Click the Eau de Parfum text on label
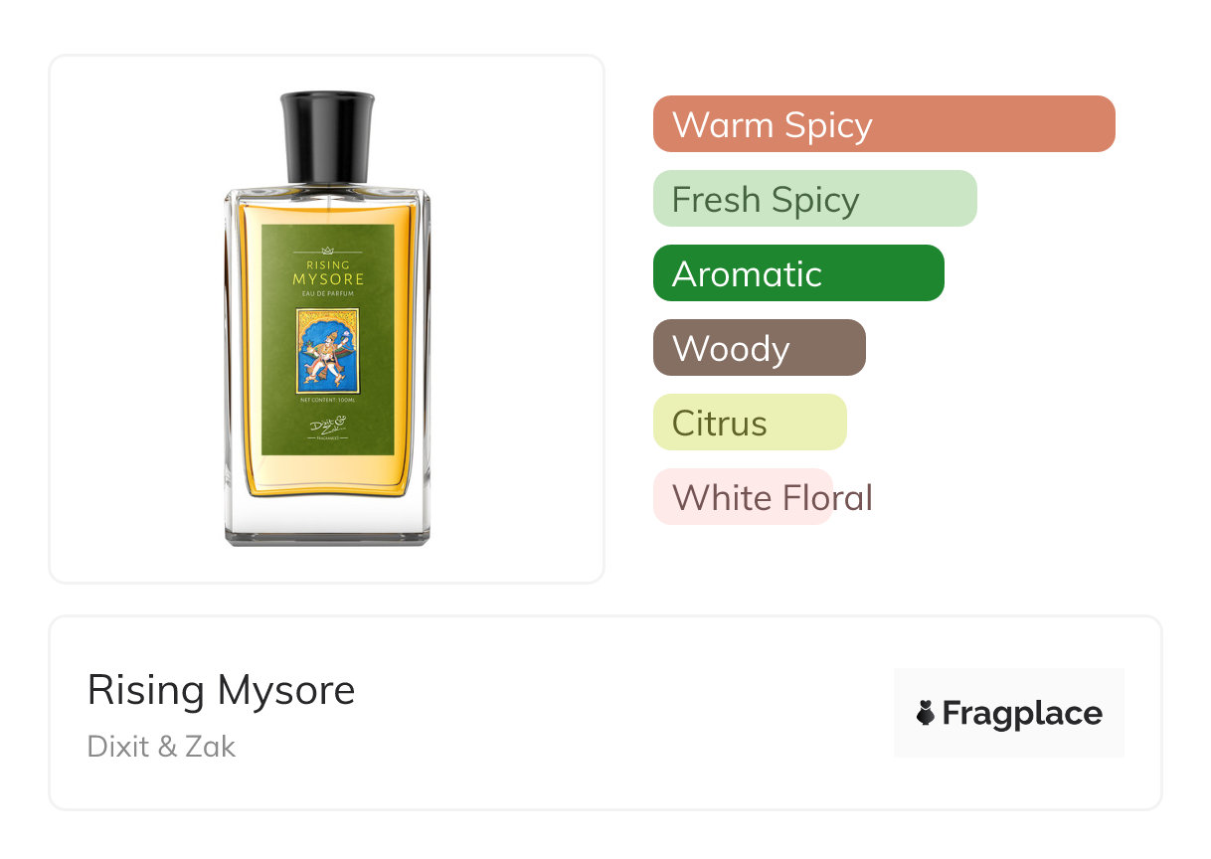The width and height of the screenshot is (1211, 859). pyautogui.click(x=328, y=293)
